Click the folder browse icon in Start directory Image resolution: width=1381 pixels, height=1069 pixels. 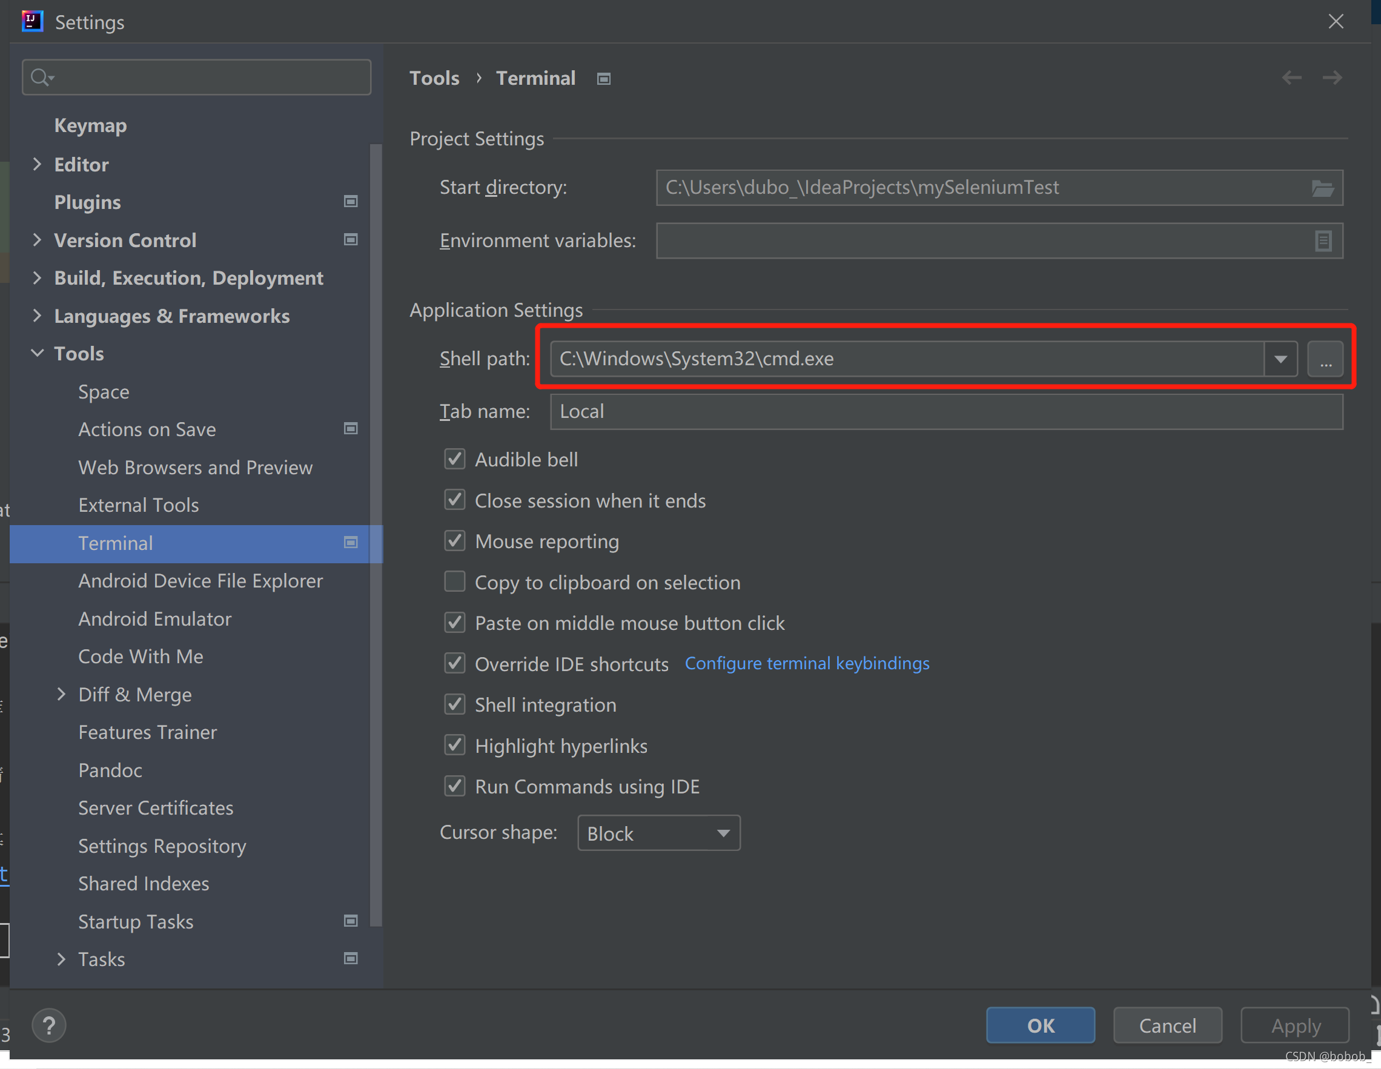1322,188
